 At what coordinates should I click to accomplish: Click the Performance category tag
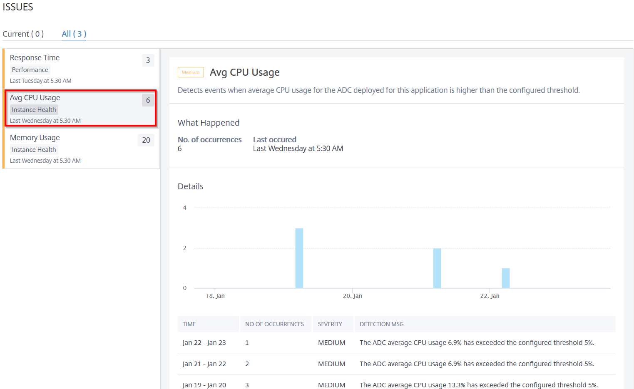[30, 70]
